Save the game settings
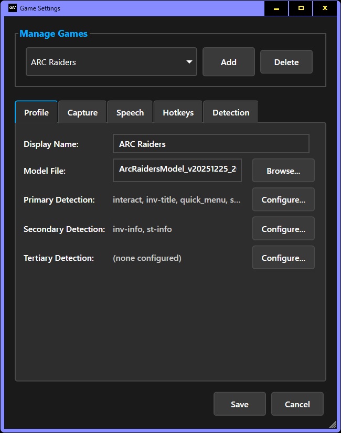This screenshot has width=341, height=433. tap(239, 404)
